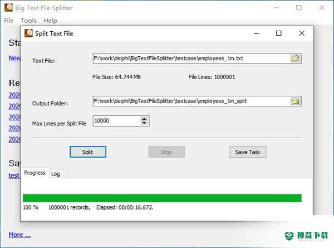The image size is (334, 248).
Task: Maximize the Split Text File dialog
Action: tap(279, 33)
